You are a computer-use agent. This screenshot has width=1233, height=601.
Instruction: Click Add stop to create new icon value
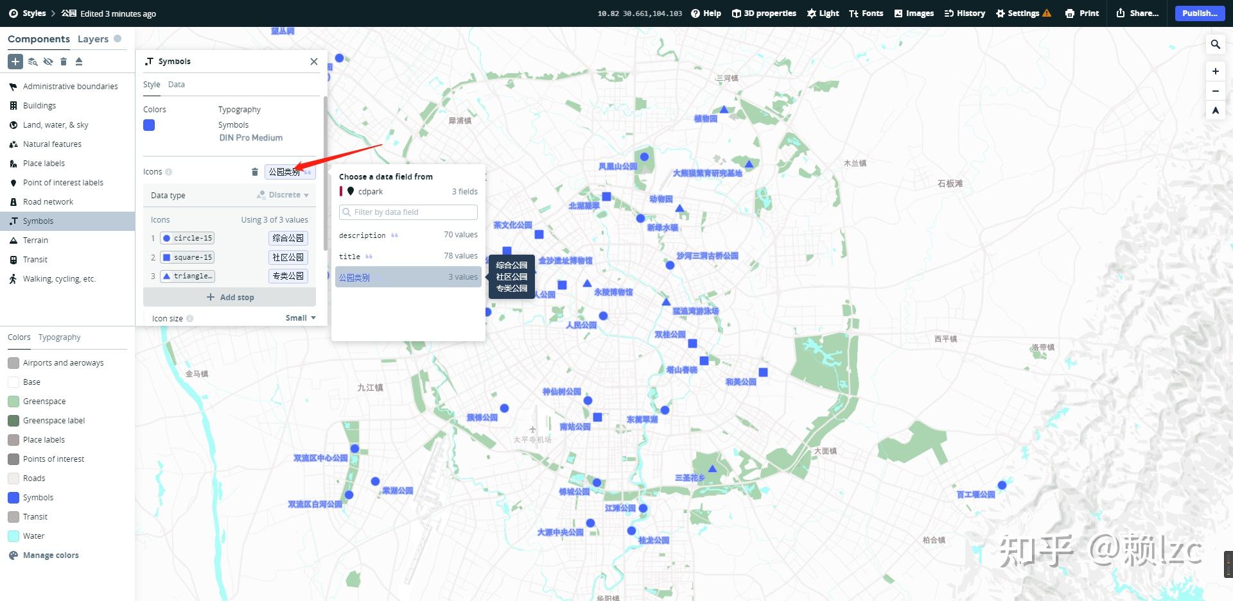click(x=229, y=296)
